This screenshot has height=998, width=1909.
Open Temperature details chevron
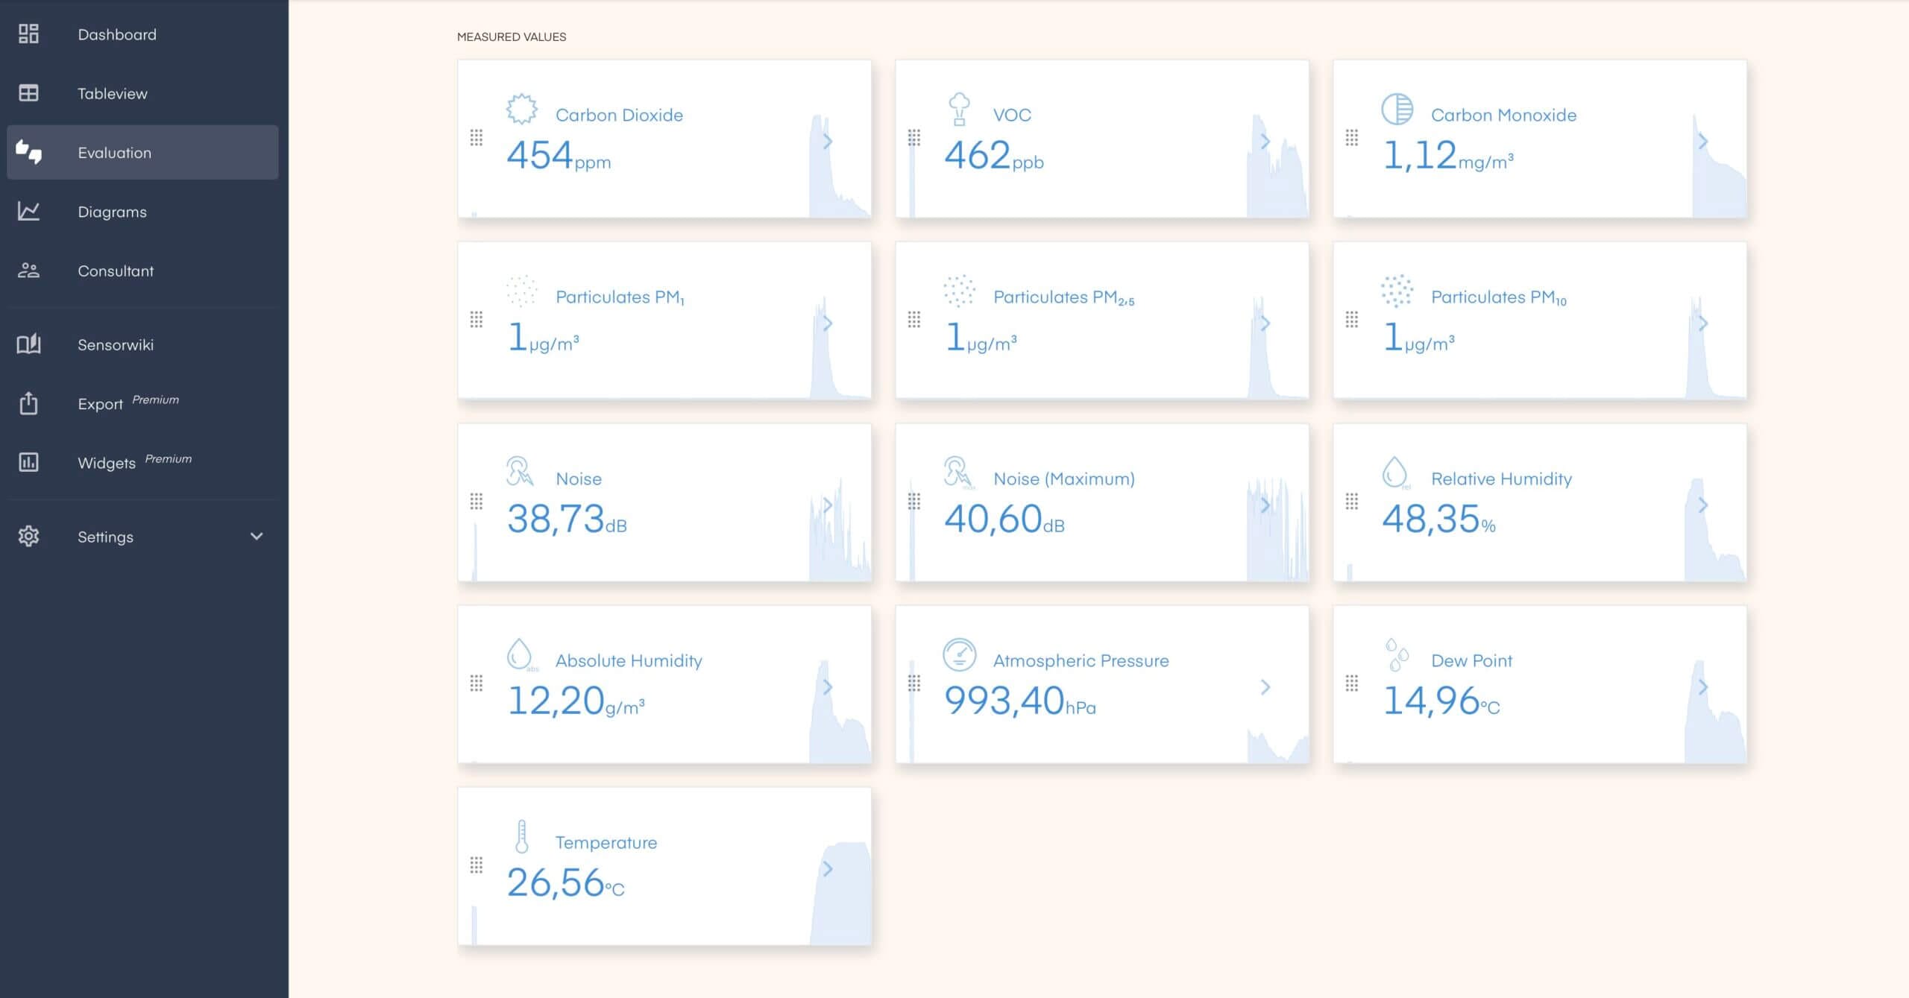coord(827,869)
